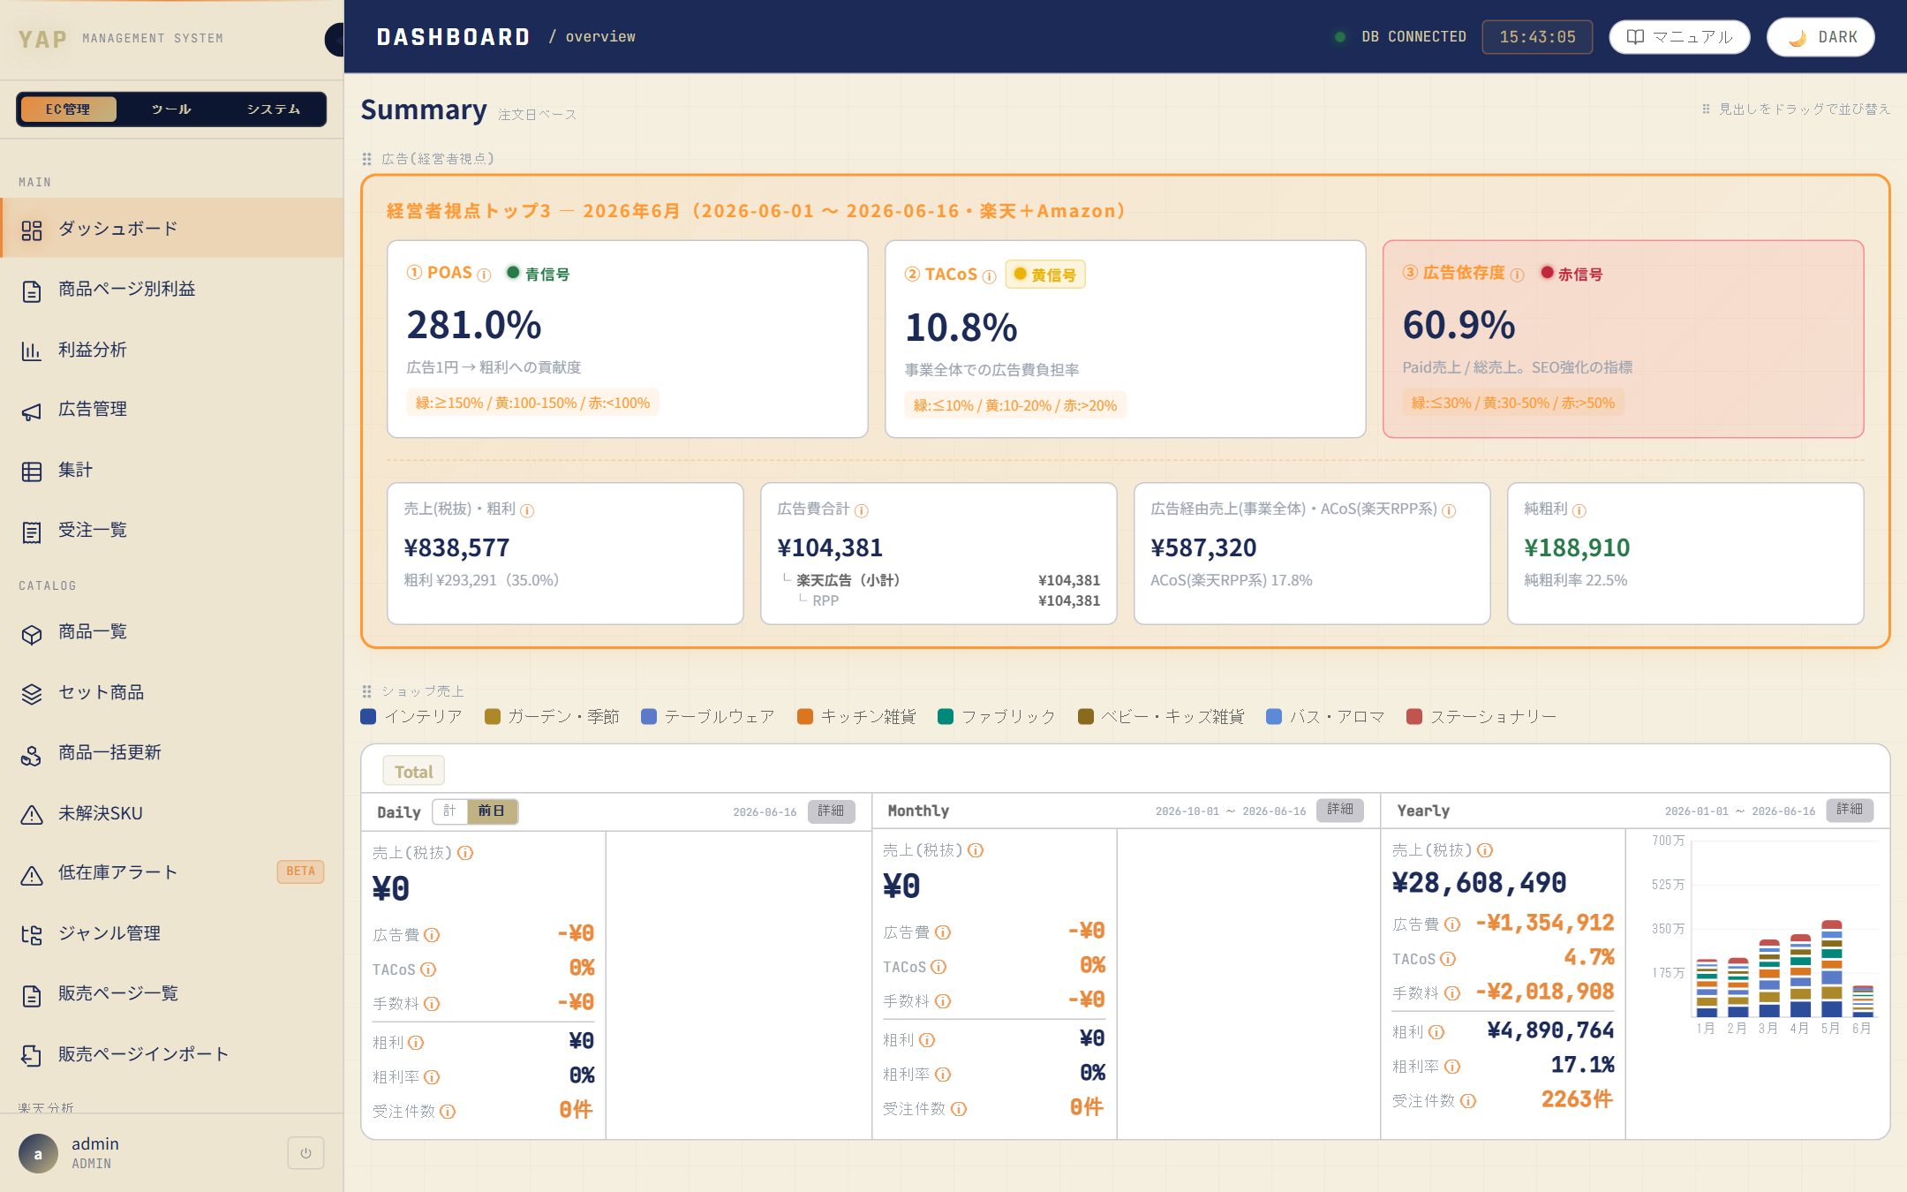Toggle DARK mode button
Viewport: 1907px width, 1192px height.
coord(1820,37)
